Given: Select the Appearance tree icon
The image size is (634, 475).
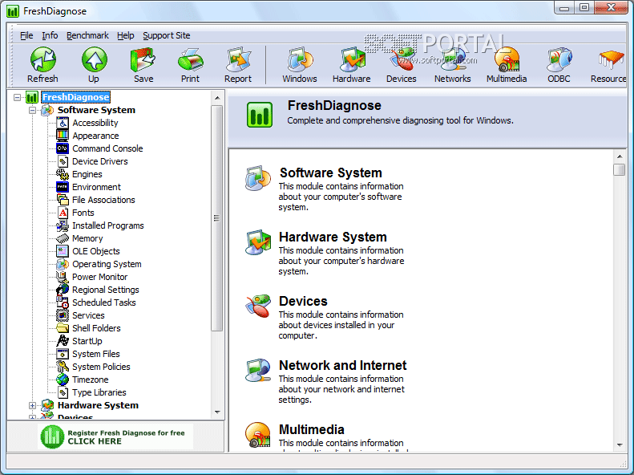Looking at the screenshot, I should point(63,136).
